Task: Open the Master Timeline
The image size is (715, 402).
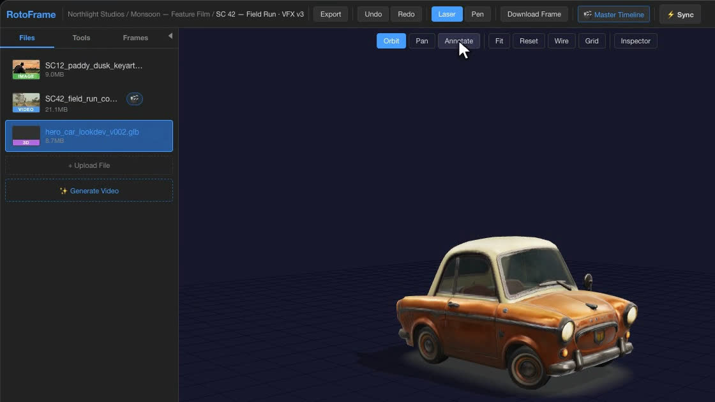Action: tap(613, 14)
